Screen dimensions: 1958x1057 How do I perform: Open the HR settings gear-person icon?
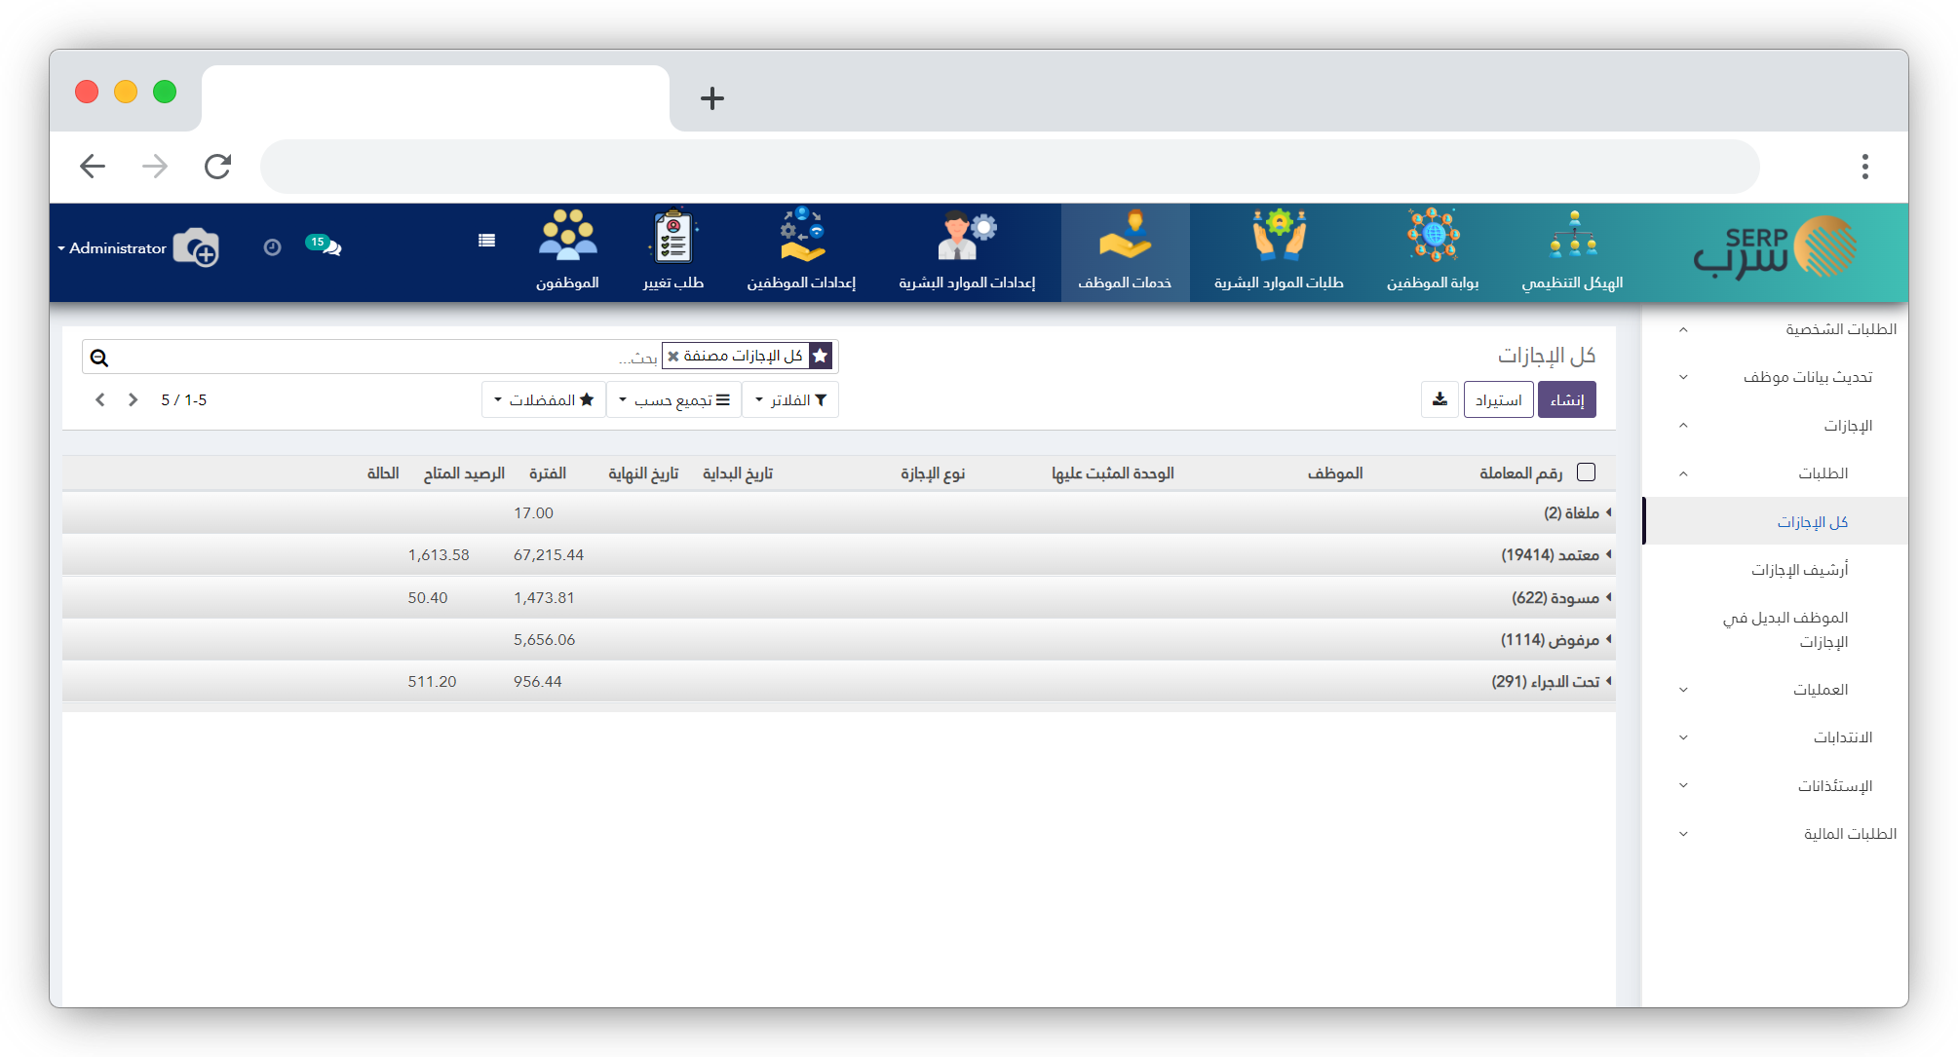point(966,237)
